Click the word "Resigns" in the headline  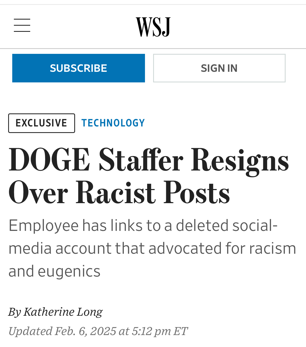(x=240, y=160)
